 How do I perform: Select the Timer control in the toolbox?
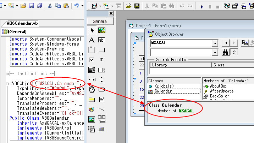(x=92, y=89)
